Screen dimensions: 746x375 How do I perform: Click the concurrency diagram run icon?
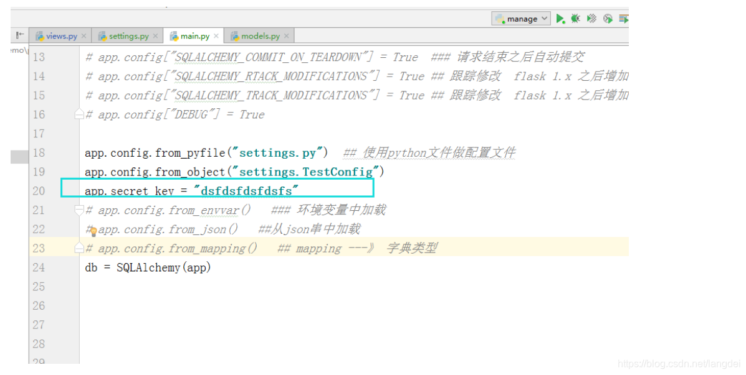pyautogui.click(x=623, y=19)
